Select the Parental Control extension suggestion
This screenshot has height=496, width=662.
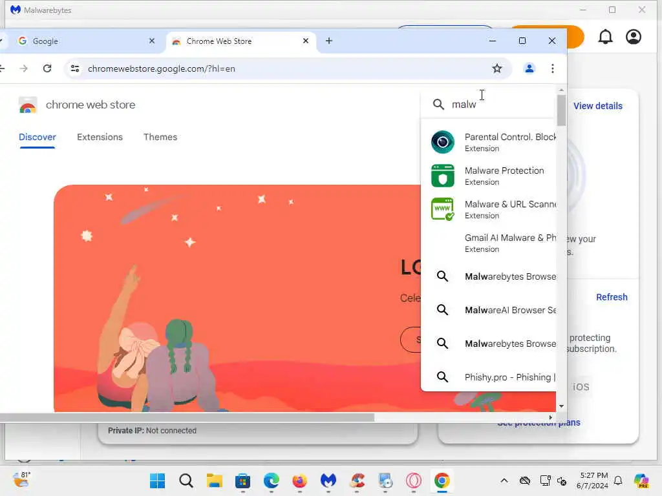click(489, 142)
